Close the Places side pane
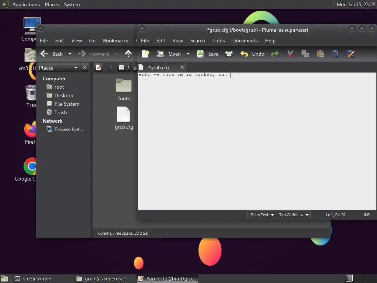The width and height of the screenshot is (377, 283). [x=84, y=68]
